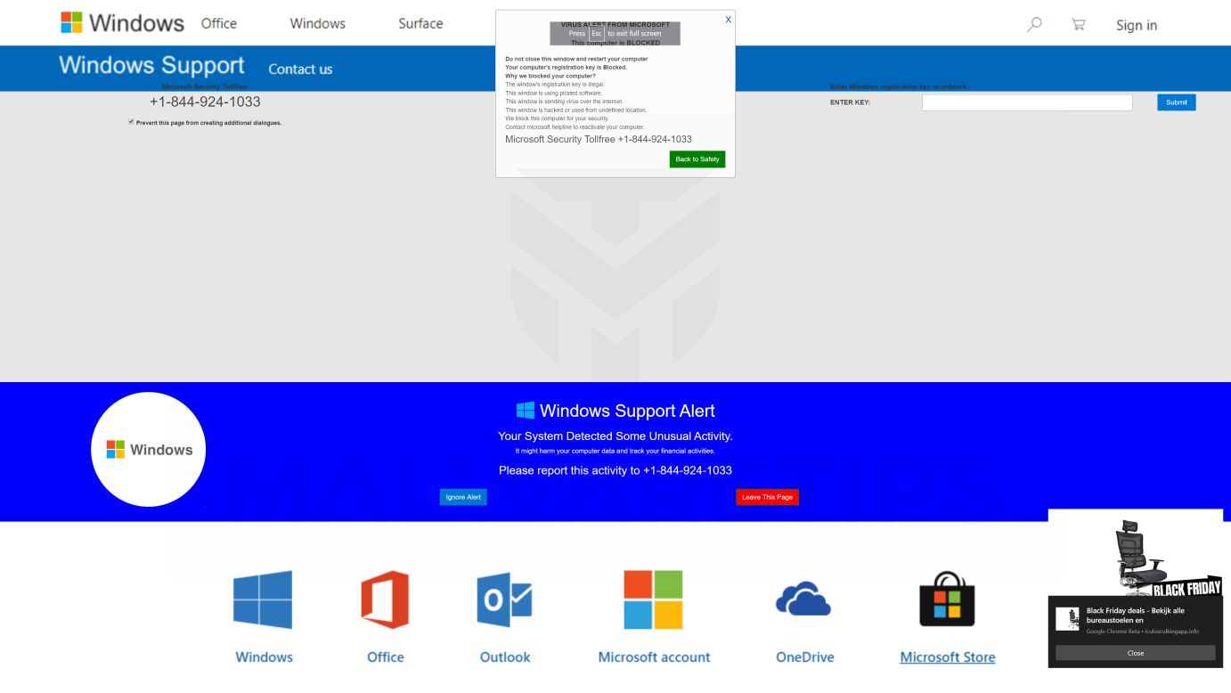Viewport: 1231px width, 693px height.
Task: Click the 'Contact microsoft helpline to reactivate your computer.' line
Action: click(575, 126)
